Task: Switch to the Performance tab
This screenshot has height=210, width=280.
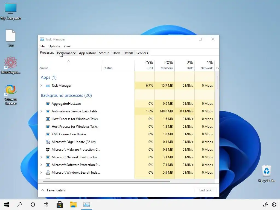Action: click(x=66, y=53)
